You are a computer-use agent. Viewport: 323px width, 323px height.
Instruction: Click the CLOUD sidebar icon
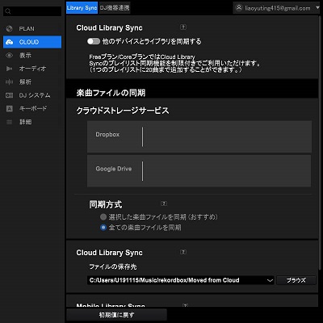click(x=9, y=42)
